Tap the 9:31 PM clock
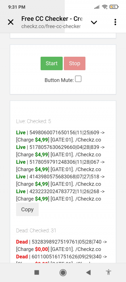 [x=17, y=7]
